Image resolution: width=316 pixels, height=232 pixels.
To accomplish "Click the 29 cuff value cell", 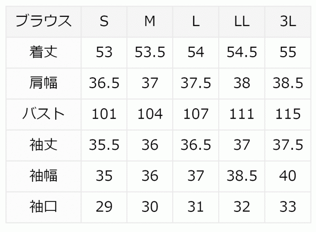I will [x=104, y=206].
